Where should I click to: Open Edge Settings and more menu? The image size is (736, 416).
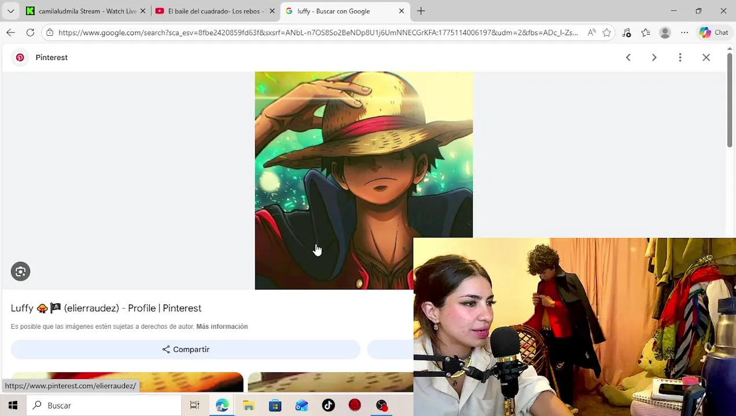685,33
